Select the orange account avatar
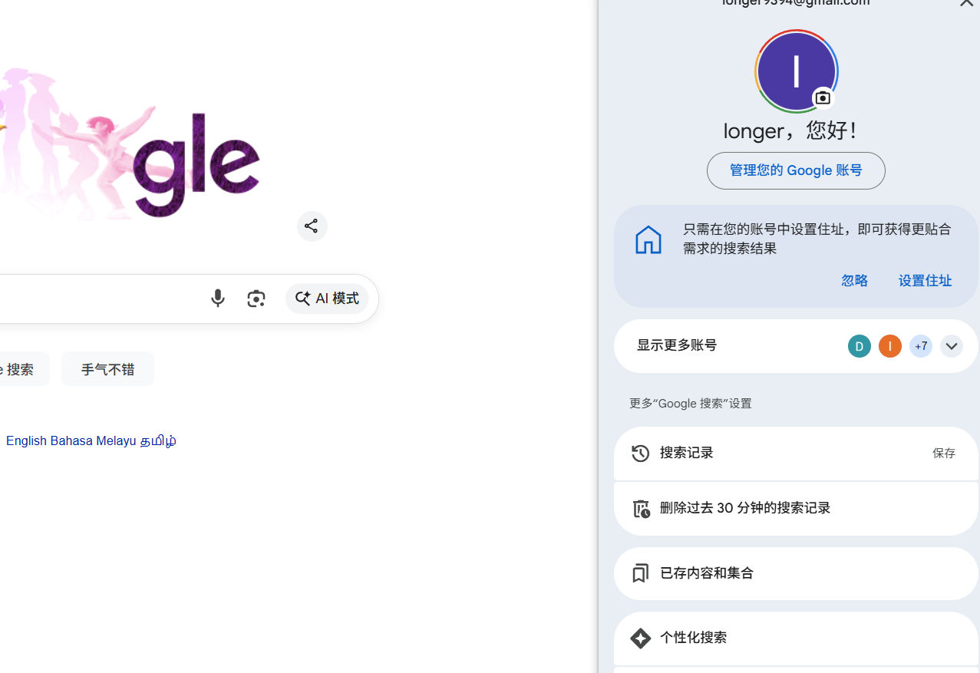Image resolution: width=980 pixels, height=673 pixels. tap(889, 345)
